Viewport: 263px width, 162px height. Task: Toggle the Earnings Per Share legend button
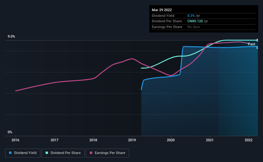(x=107, y=153)
